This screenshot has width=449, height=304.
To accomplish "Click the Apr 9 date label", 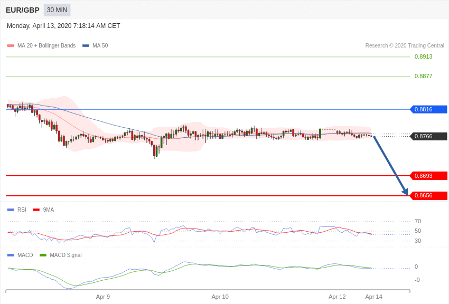I will (103, 297).
